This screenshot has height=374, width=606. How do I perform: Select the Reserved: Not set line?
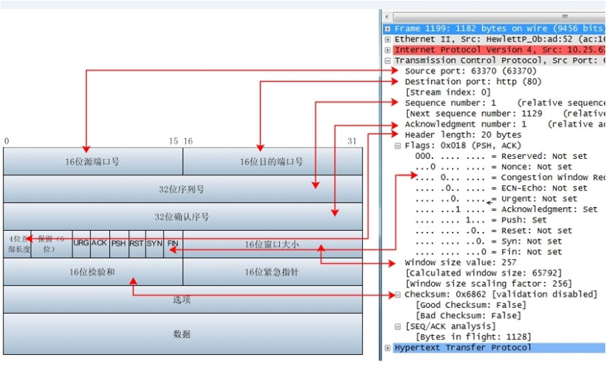(502, 156)
